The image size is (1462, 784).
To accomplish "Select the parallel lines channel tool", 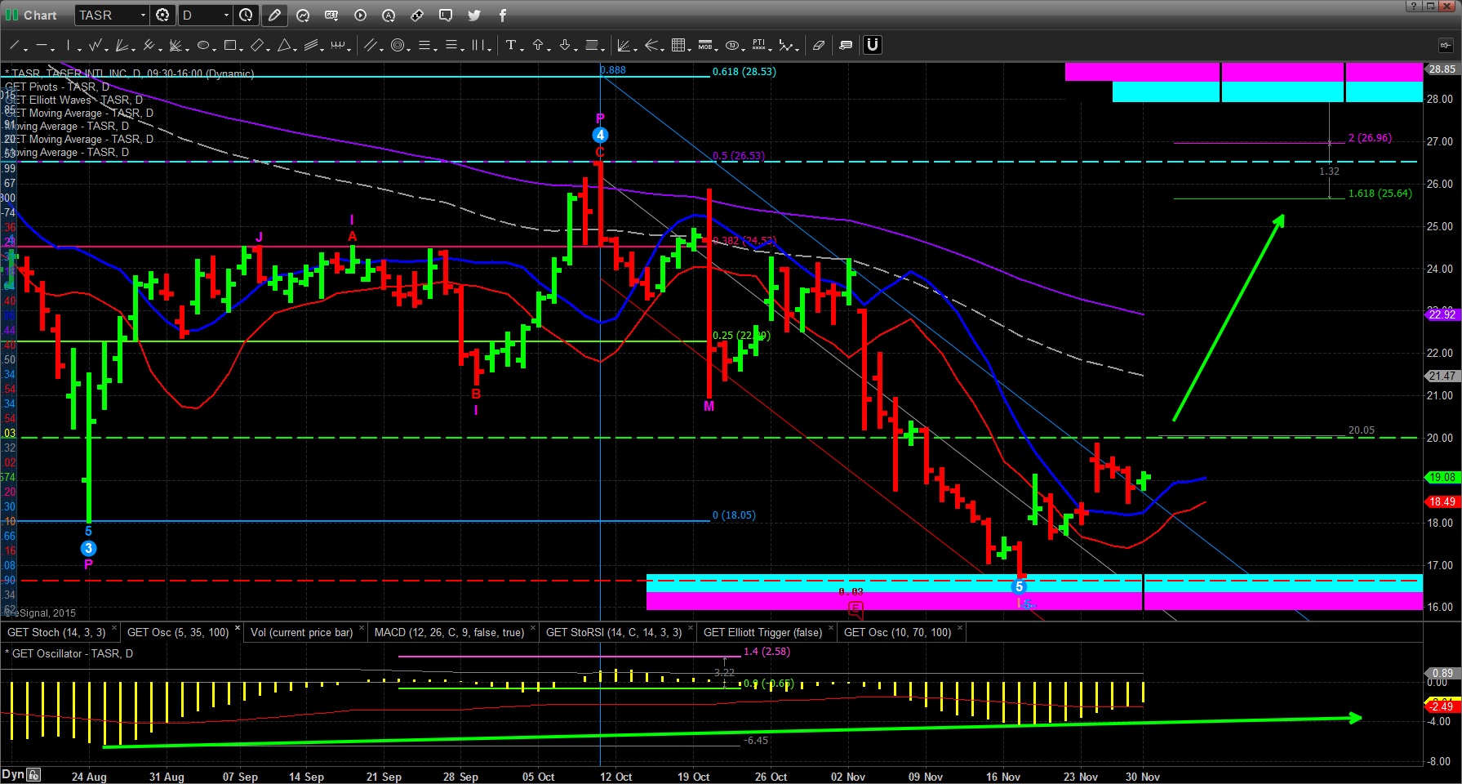I will (370, 46).
